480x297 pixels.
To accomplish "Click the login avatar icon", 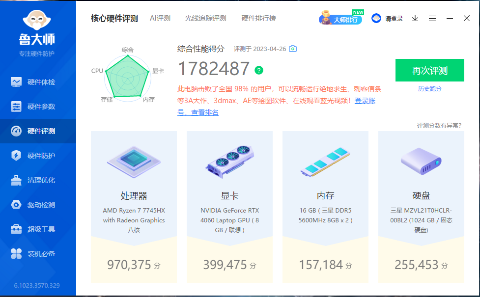I will pos(376,18).
